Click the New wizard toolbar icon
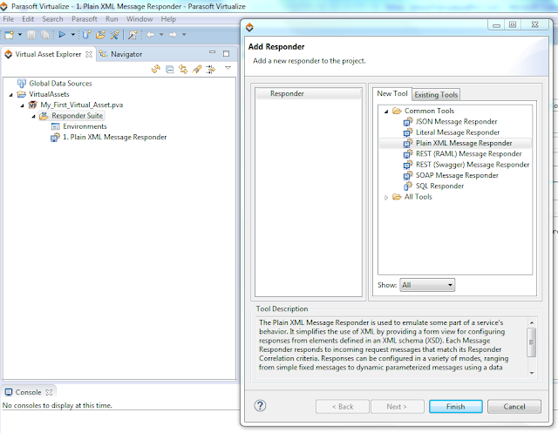Screen dimensions: 558x433 click(x=9, y=35)
